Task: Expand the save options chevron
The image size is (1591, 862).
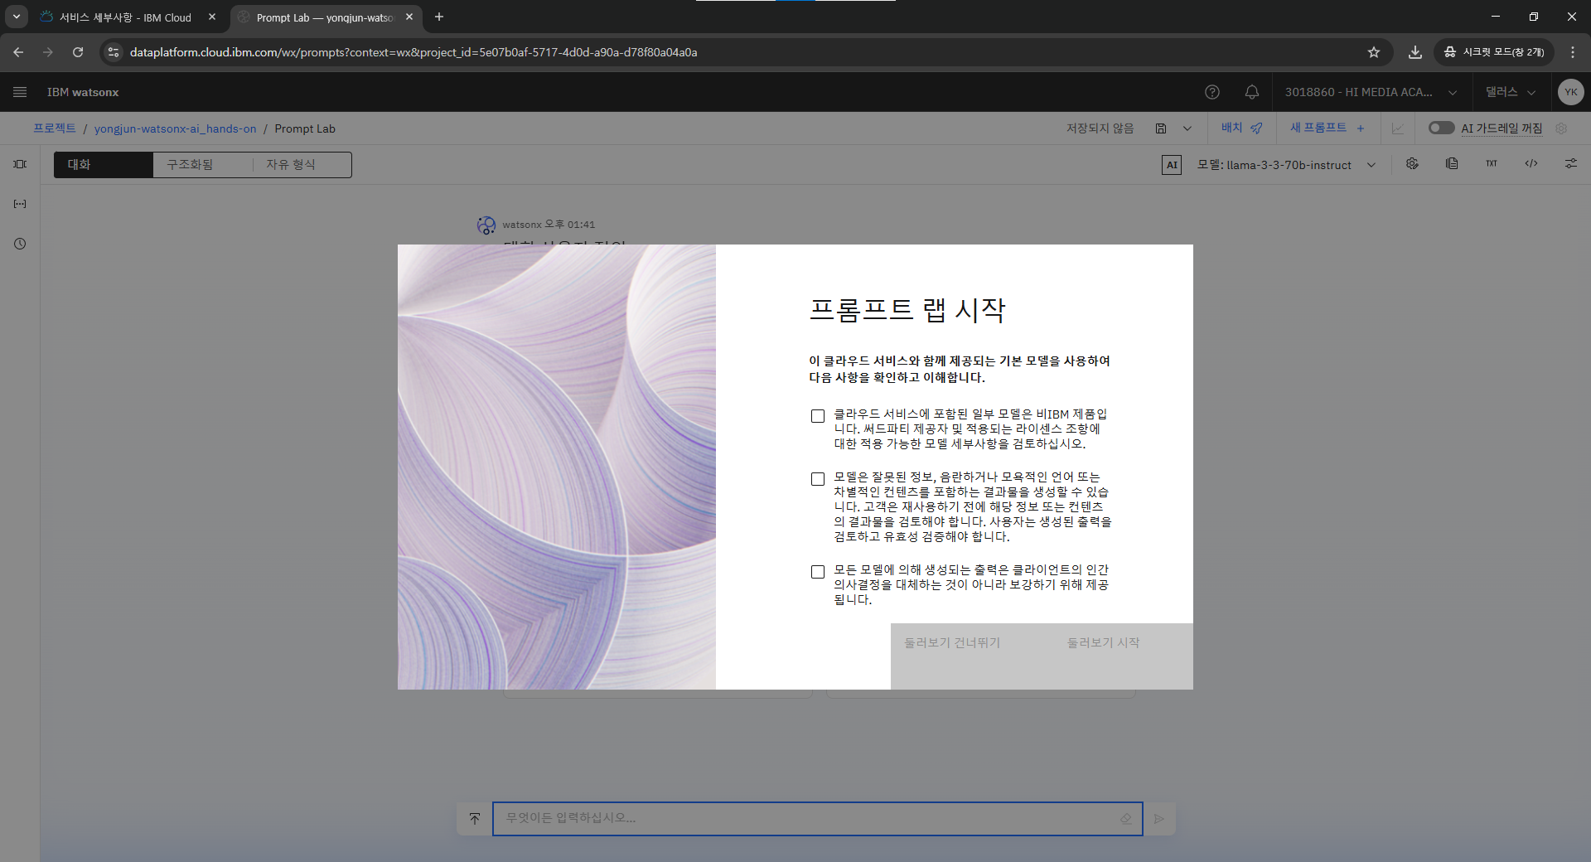Action: click(1187, 128)
